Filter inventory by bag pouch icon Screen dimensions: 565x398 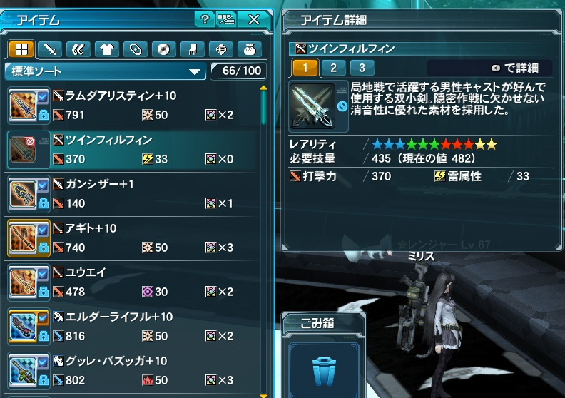point(250,49)
